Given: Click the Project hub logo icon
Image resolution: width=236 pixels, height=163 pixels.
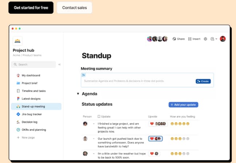Looking at the screenshot, I should (17, 41).
